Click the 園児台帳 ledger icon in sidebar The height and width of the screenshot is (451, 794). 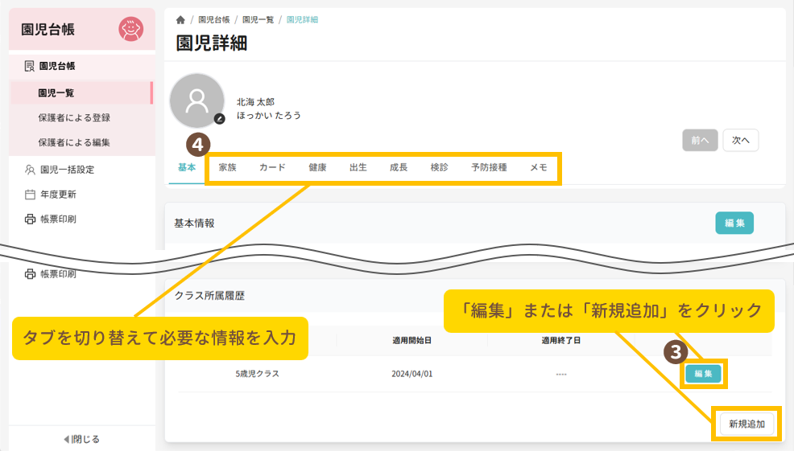[x=30, y=66]
